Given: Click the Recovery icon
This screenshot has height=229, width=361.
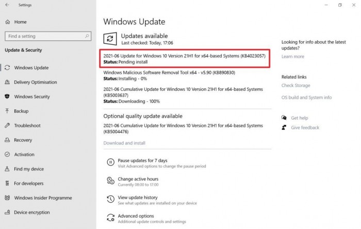Looking at the screenshot, I should [x=7, y=140].
